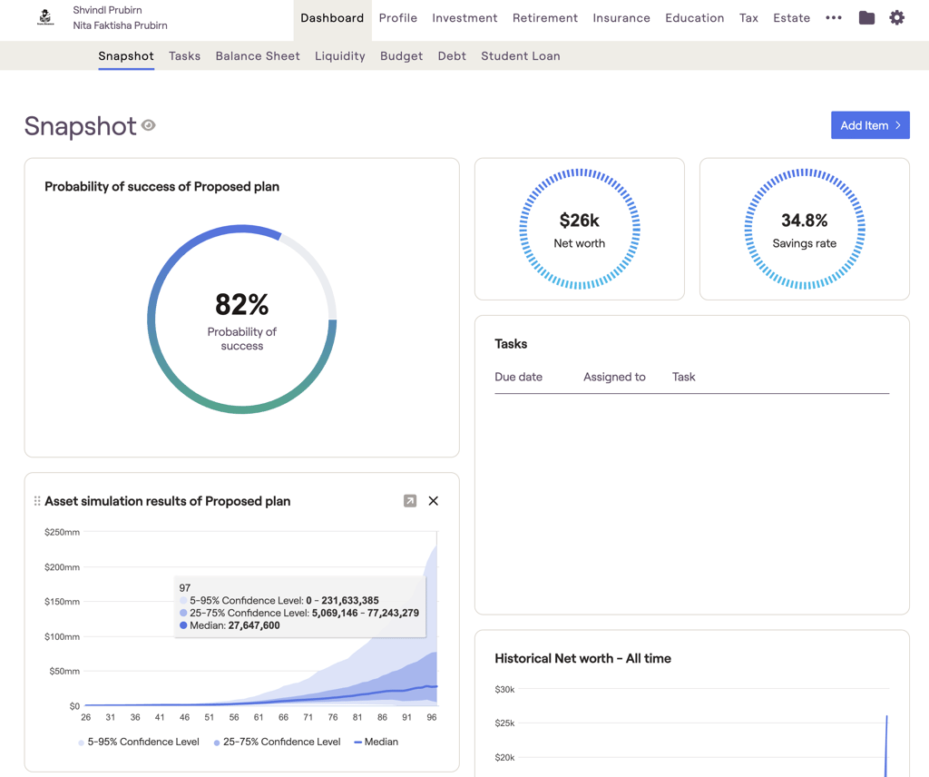Image resolution: width=929 pixels, height=777 pixels.
Task: Open the more options ellipsis menu
Action: click(x=834, y=18)
